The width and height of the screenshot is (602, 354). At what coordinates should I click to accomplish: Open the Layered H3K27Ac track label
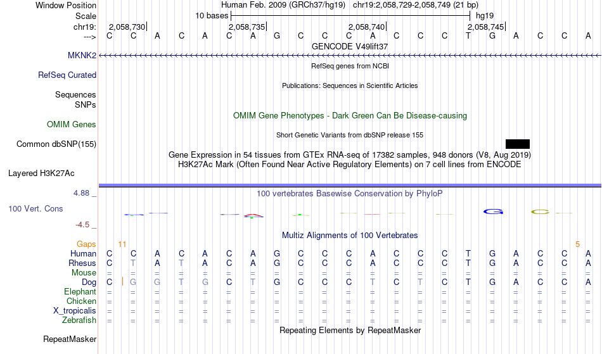[x=41, y=174]
